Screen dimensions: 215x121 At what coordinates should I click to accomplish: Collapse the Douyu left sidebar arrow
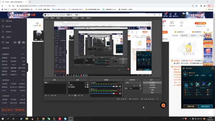click(27, 68)
